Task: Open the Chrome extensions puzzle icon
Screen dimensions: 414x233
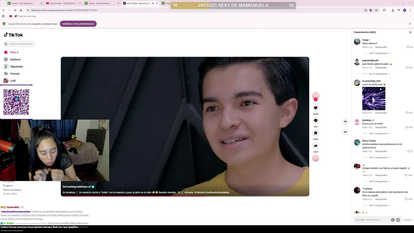Action: [384, 10]
